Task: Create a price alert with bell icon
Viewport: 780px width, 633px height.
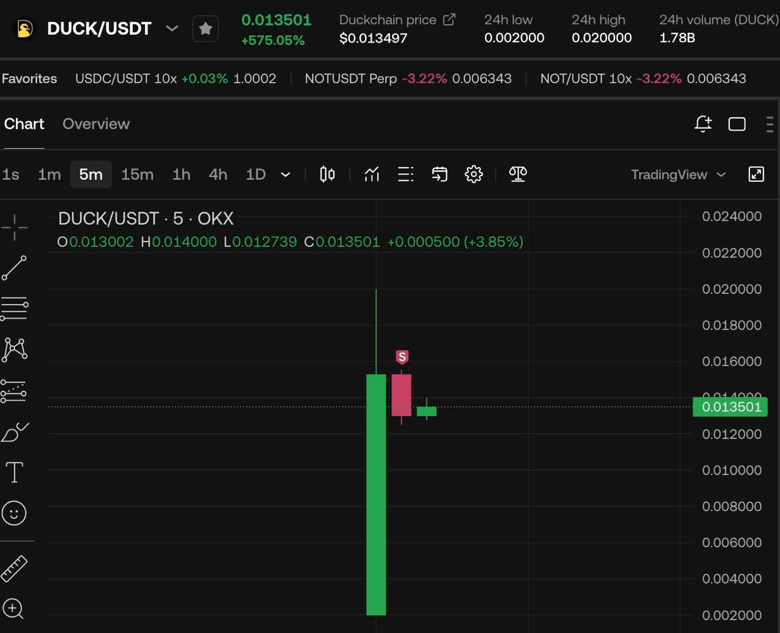Action: [x=703, y=124]
